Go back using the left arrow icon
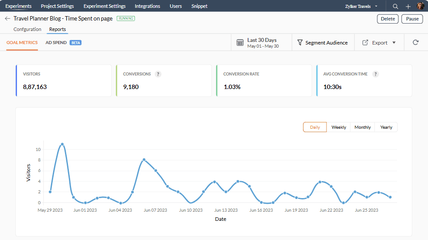The width and height of the screenshot is (428, 240). 7,19
